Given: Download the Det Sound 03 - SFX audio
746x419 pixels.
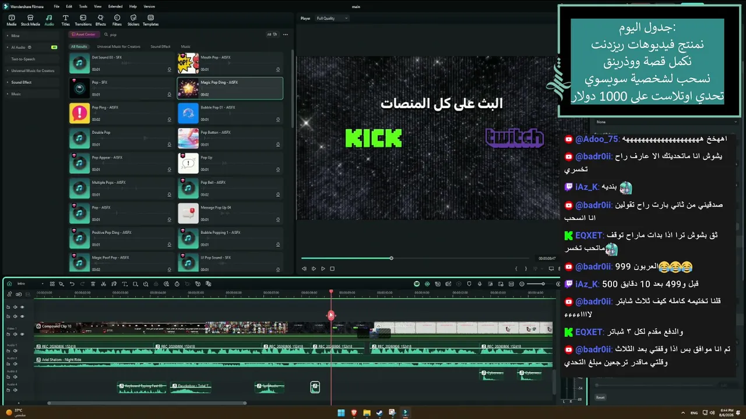Looking at the screenshot, I should tap(170, 70).
